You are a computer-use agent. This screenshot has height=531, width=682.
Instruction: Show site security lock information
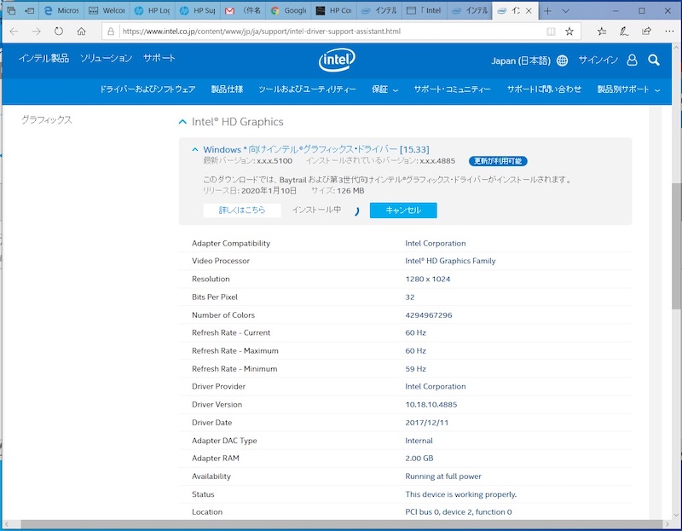point(111,32)
